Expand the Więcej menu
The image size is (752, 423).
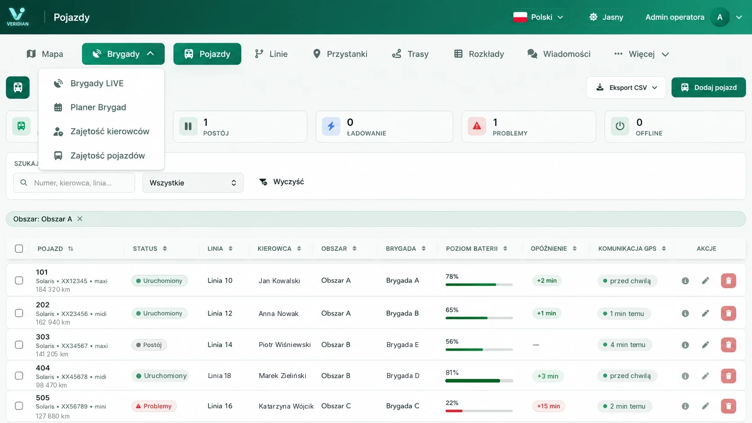[x=641, y=54]
